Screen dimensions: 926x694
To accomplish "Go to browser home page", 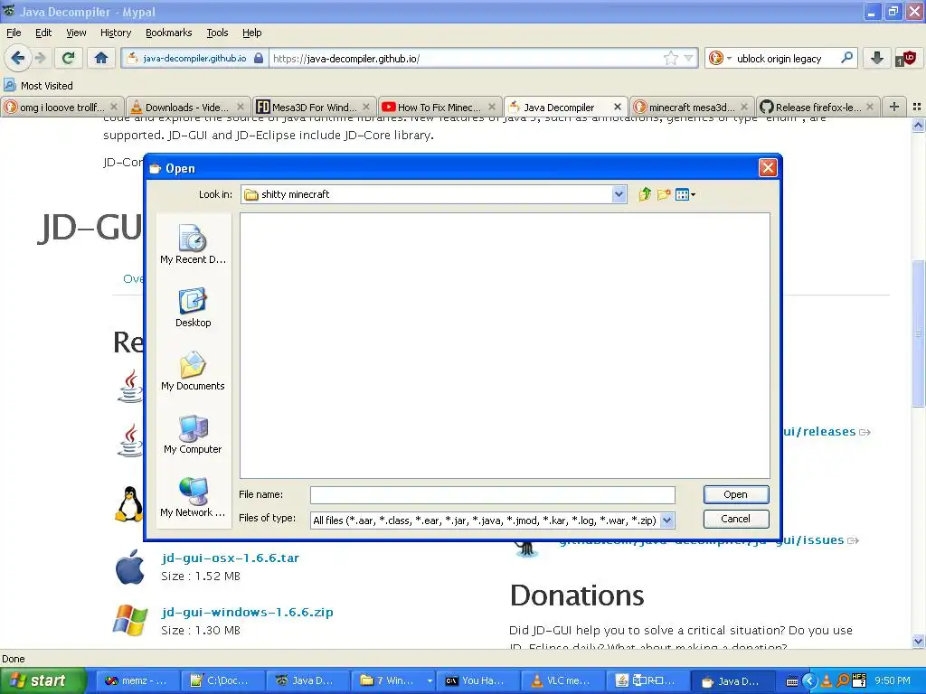I will (x=101, y=58).
